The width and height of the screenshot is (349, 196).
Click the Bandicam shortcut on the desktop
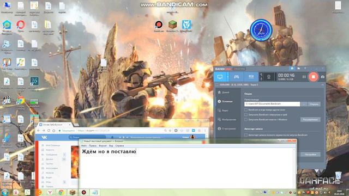point(159,27)
